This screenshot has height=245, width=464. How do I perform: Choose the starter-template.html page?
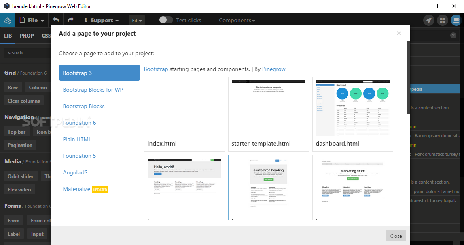tap(268, 114)
